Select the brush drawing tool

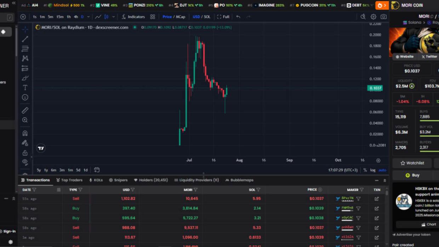25,78
